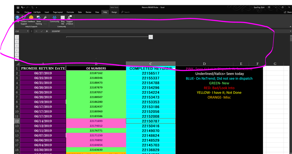Click the formula bar Enter checkmark icon
The image size is (292, 154).
point(42,31)
